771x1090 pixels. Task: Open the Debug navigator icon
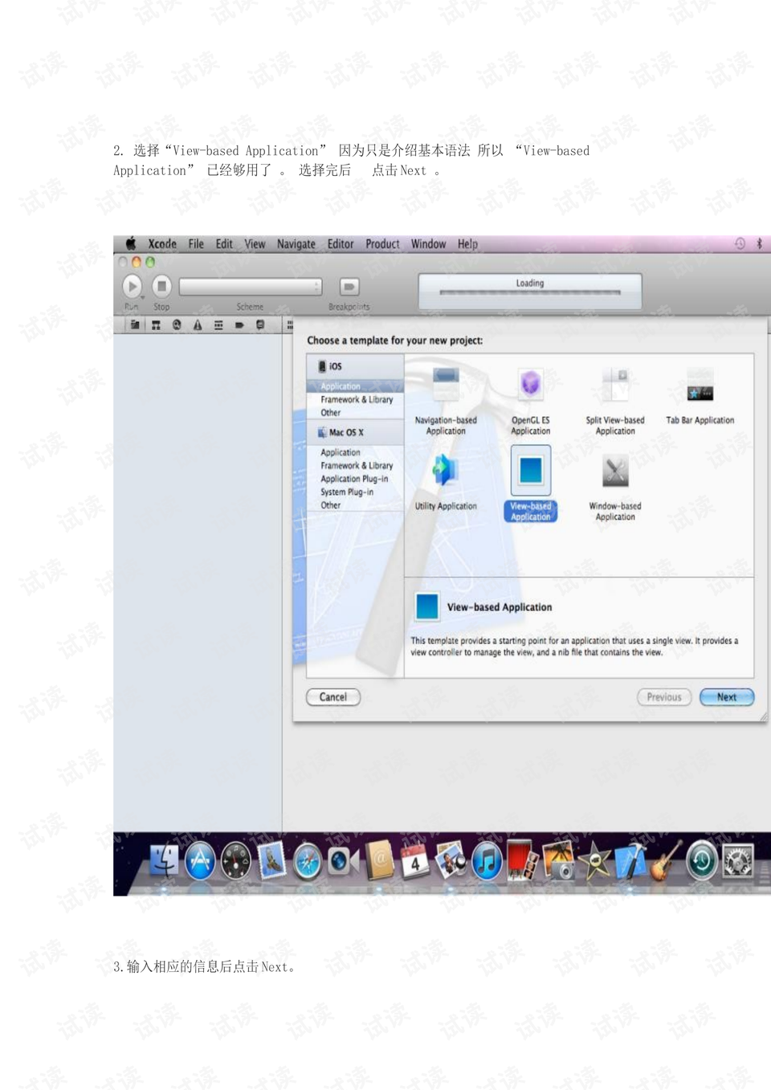point(218,325)
